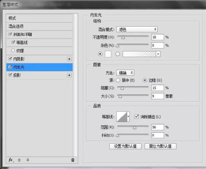Open the fx add-style menu icon
The width and height of the screenshot is (206, 169).
[11, 160]
